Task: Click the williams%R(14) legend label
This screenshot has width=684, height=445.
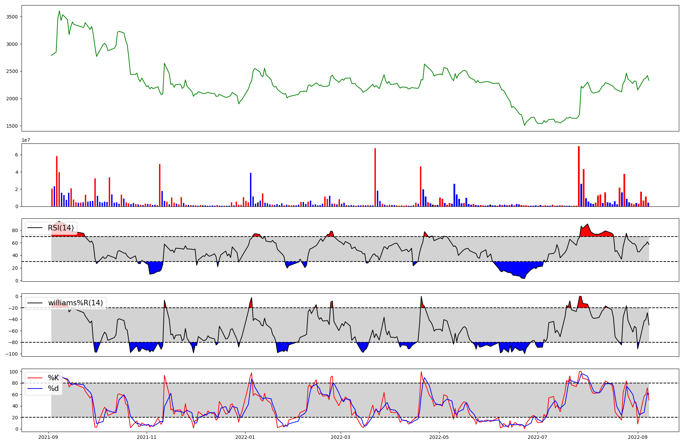Action: click(75, 303)
